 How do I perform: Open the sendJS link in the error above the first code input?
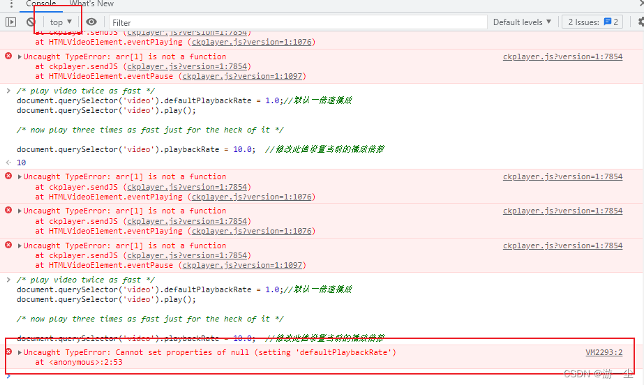(x=187, y=66)
